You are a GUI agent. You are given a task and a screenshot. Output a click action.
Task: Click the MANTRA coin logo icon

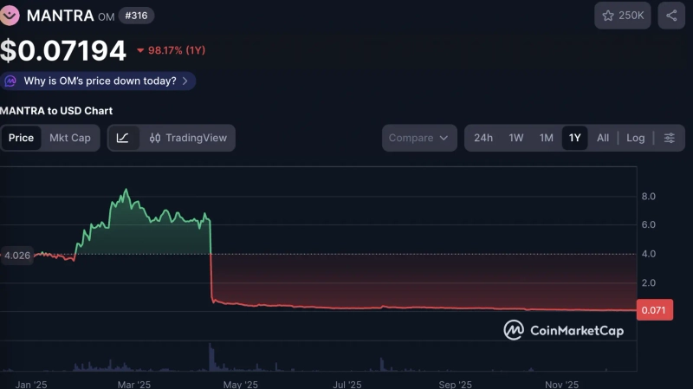click(10, 15)
